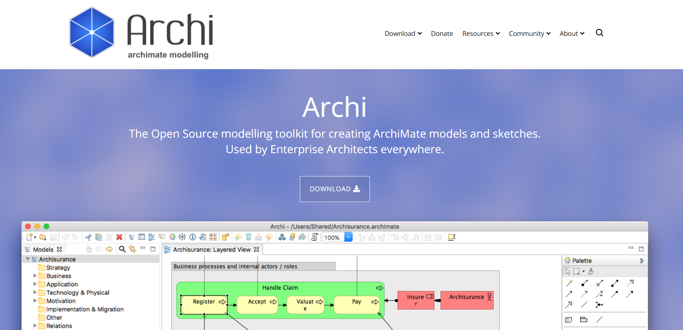Expand the Relations folder arrow
The image size is (683, 330).
tap(35, 326)
